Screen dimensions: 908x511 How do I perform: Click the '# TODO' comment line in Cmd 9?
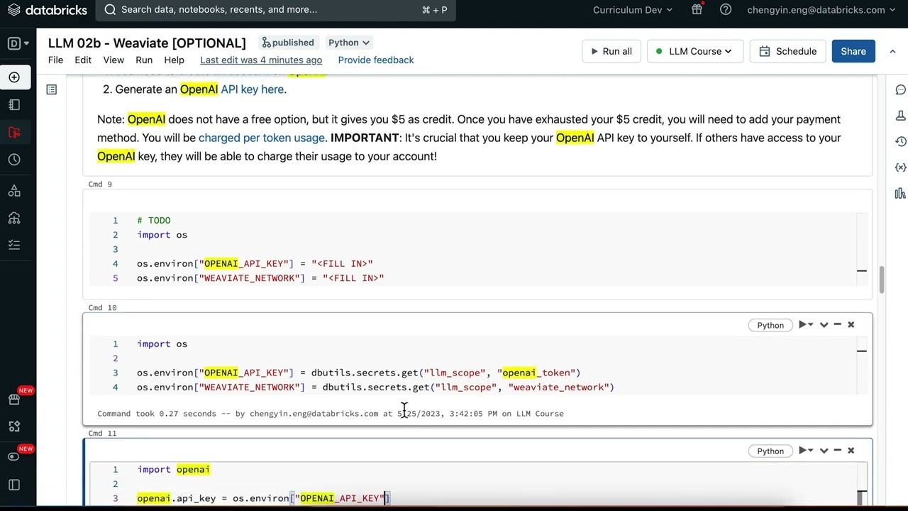[154, 220]
